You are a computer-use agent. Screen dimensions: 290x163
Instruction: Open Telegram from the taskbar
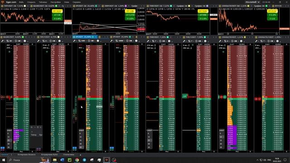pos(84,160)
